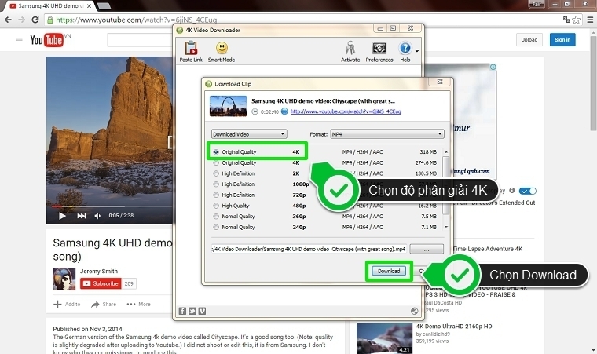The image size is (597, 354).
Task: Click the Paste Link icon
Action: click(x=190, y=49)
